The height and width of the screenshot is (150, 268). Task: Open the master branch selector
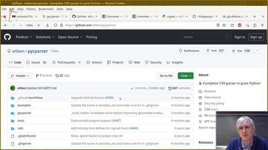tap(20, 76)
